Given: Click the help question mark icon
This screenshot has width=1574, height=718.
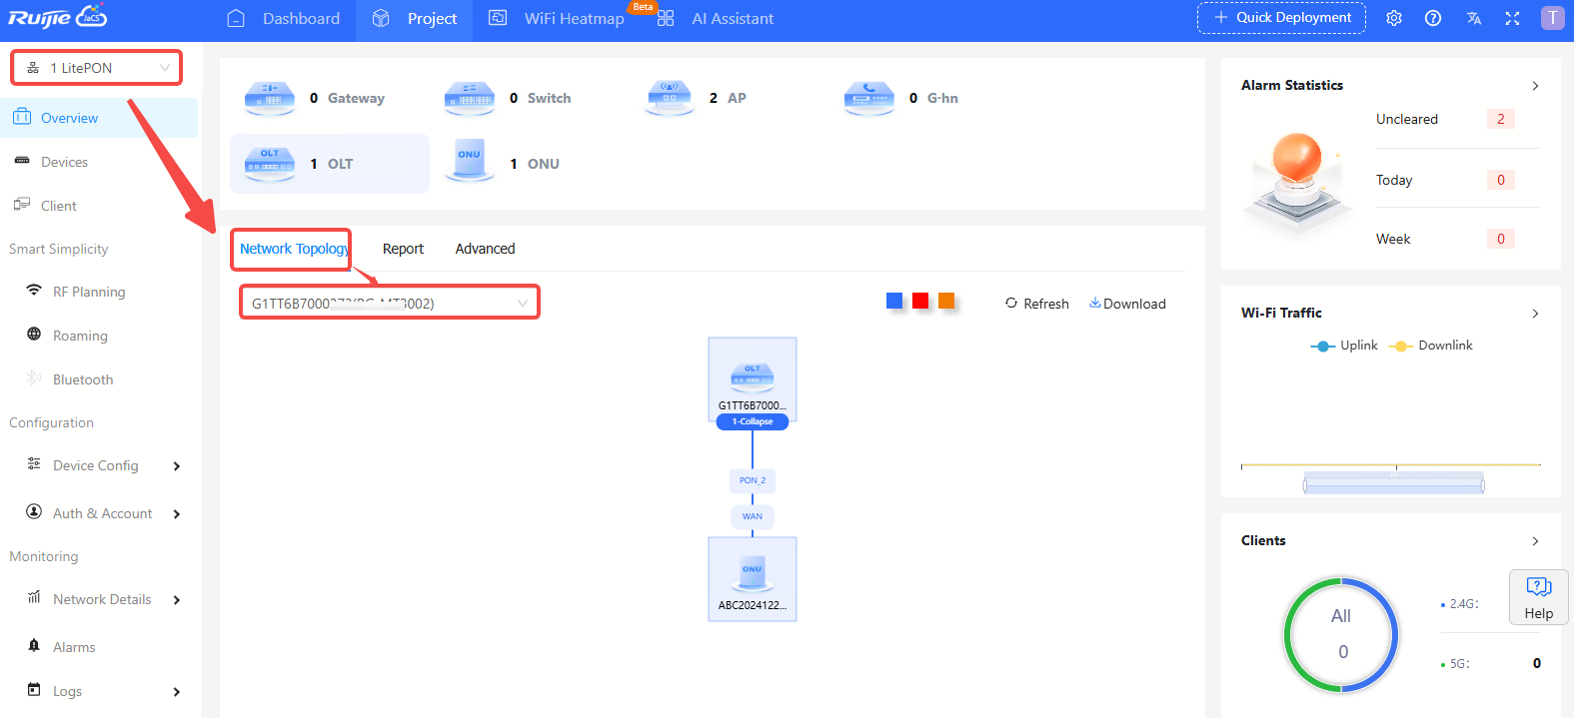Looking at the screenshot, I should 1433,18.
